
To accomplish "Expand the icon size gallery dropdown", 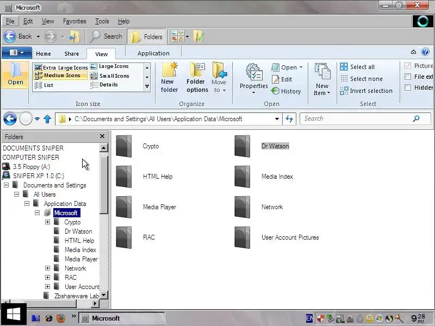I will 147,87.
